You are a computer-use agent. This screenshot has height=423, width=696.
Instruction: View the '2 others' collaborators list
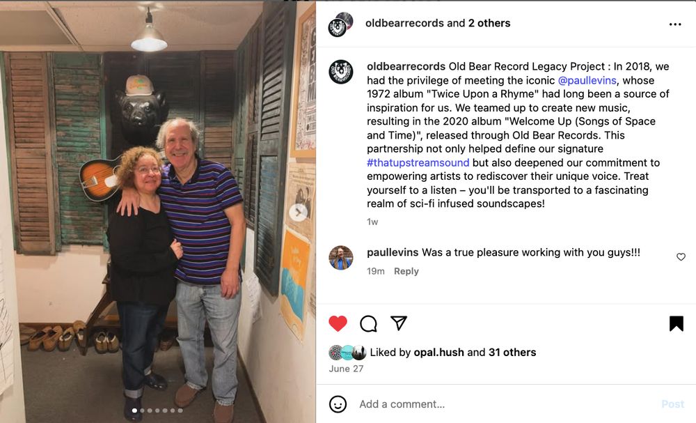point(489,23)
